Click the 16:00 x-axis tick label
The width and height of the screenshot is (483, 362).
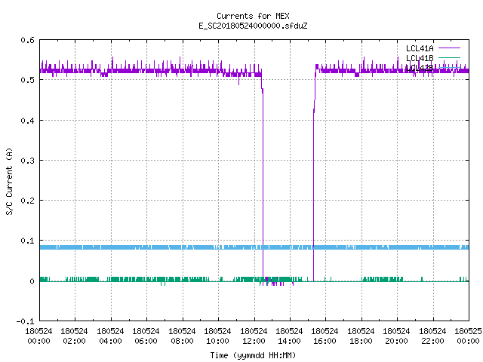pos(325,341)
